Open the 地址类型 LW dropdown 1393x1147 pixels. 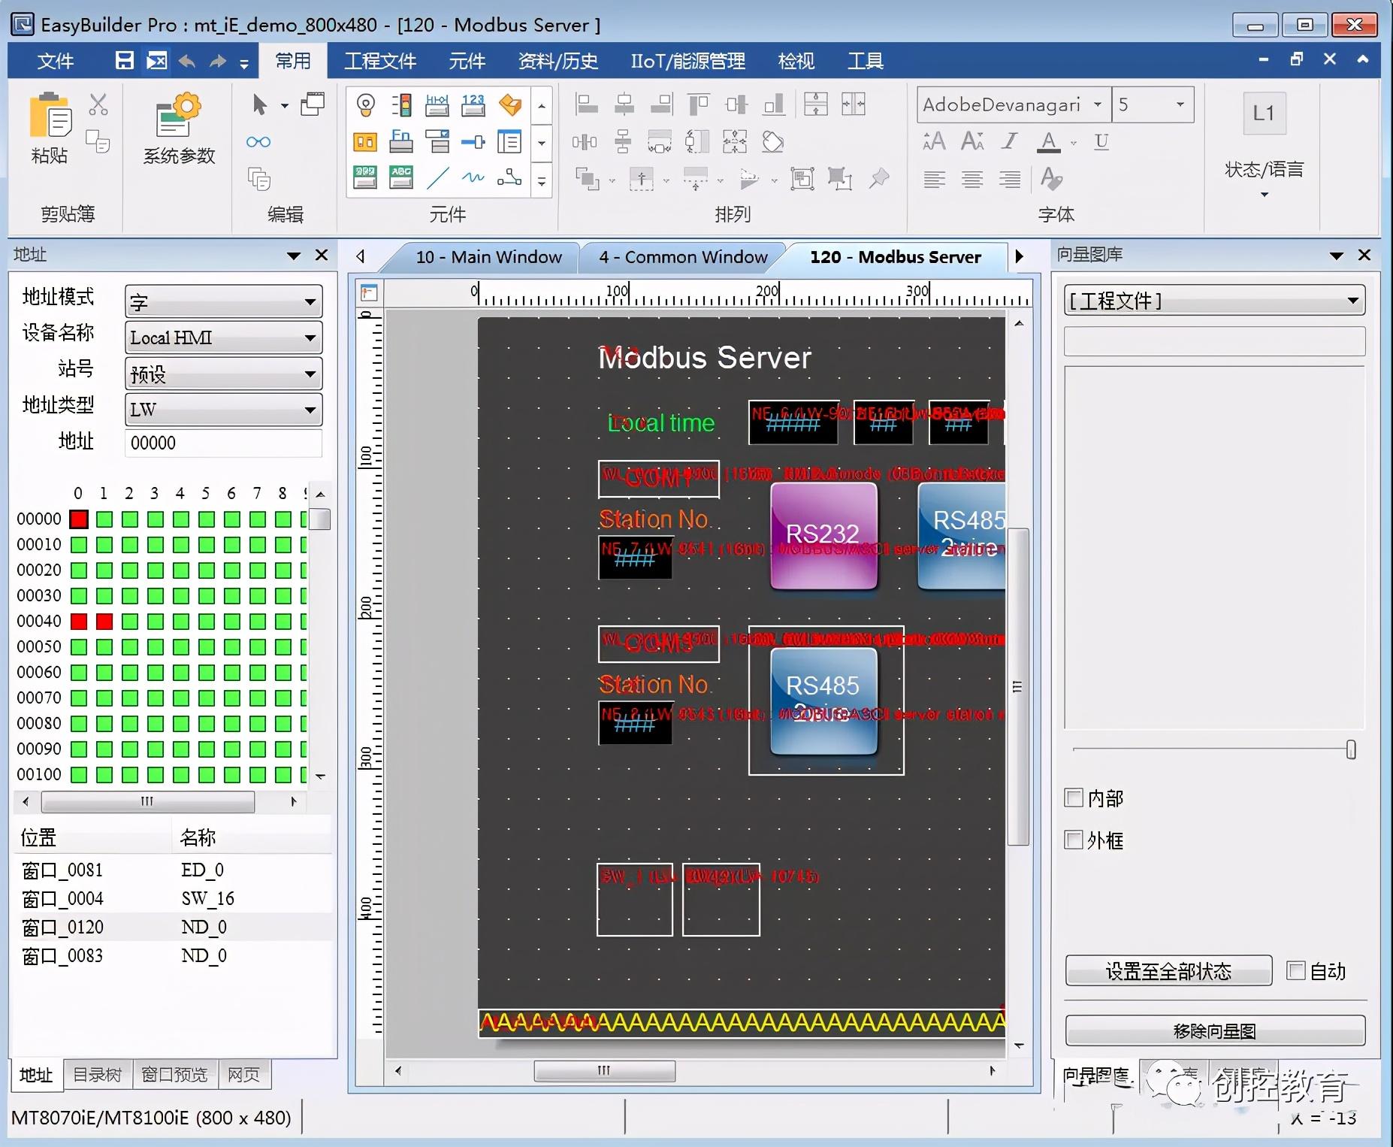pos(223,410)
